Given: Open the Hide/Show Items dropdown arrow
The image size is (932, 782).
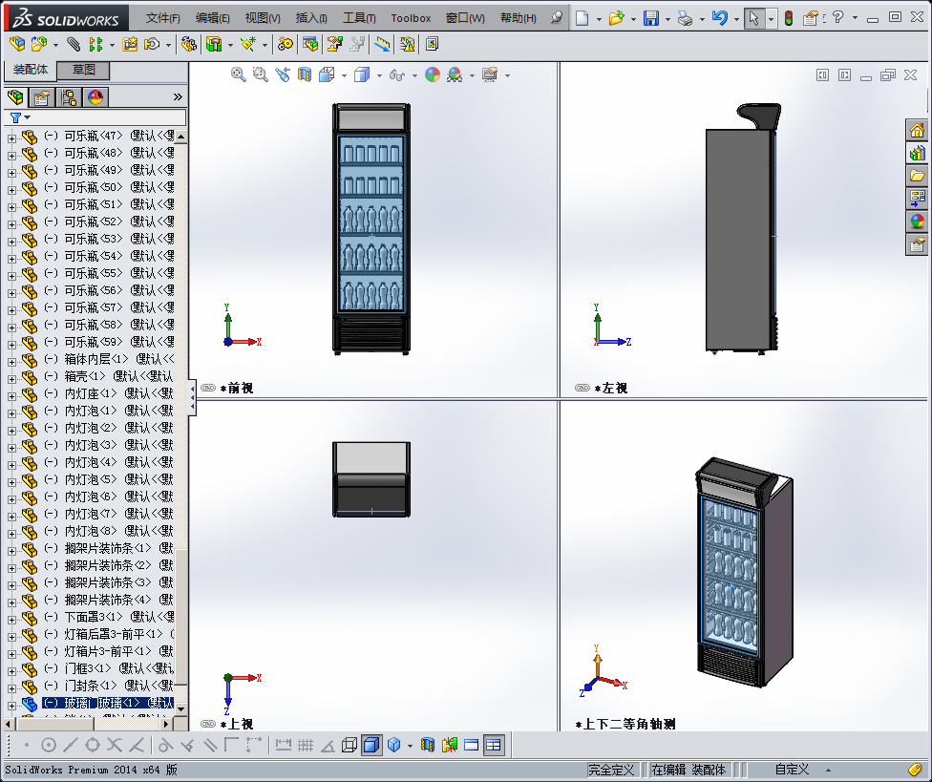Looking at the screenshot, I should 414,75.
